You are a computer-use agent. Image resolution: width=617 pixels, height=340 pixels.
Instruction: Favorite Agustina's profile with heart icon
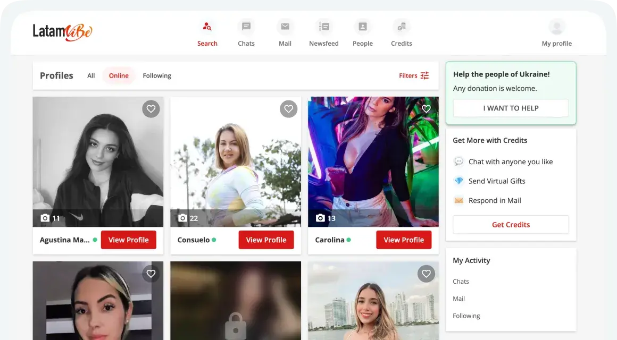(151, 109)
